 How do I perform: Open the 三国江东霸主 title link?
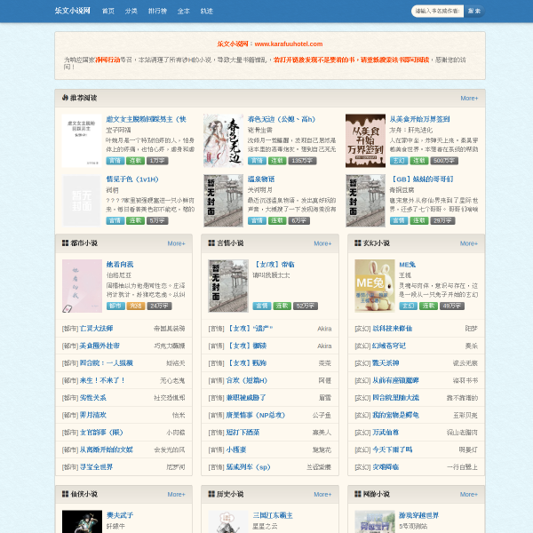click(x=273, y=515)
